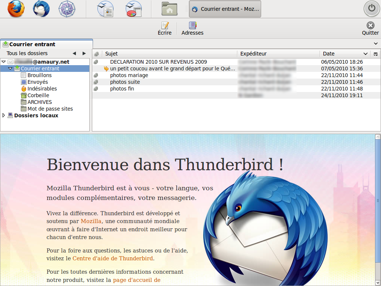Open the home folder icon
Image resolution: width=381 pixels, height=286 pixels.
[x=169, y=9]
